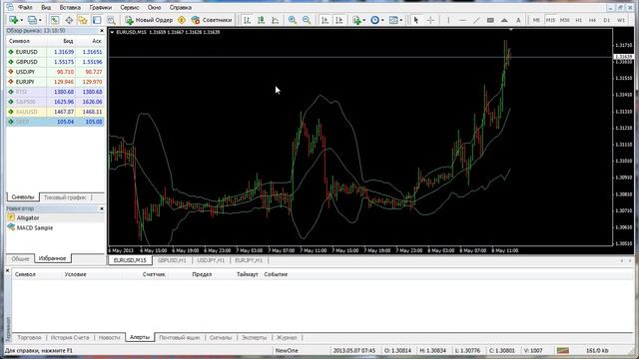Switch Navigator to Общие tab
This screenshot has height=359, width=639.
(x=20, y=258)
